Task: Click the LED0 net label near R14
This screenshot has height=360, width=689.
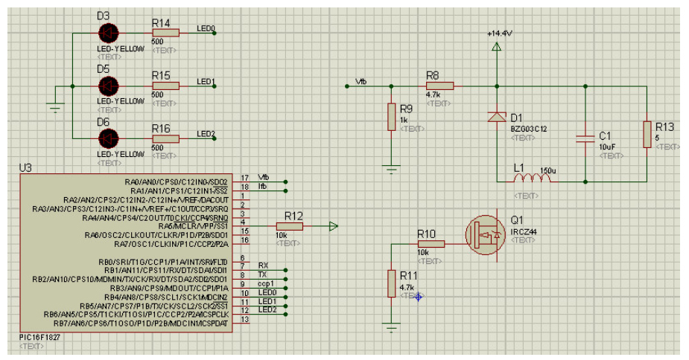Action: tap(206, 29)
